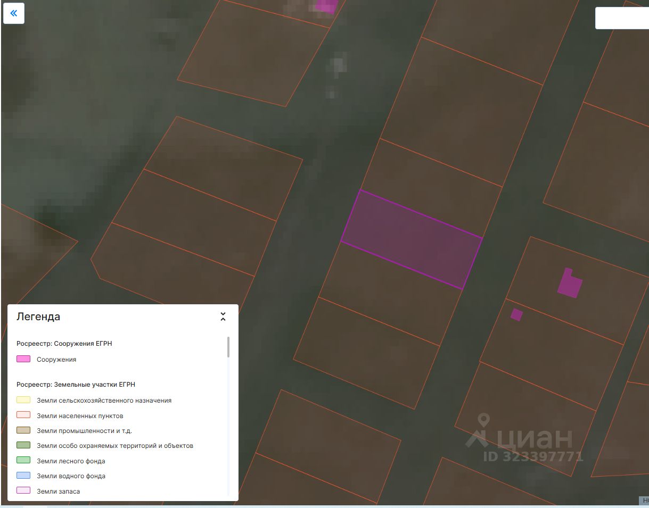Image resolution: width=649 pixels, height=508 pixels.
Task: Click 'Земли лесного фонда' label
Action: click(x=71, y=461)
